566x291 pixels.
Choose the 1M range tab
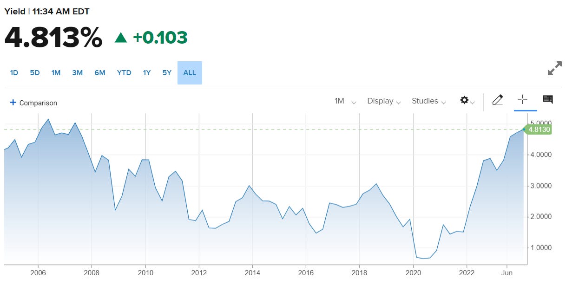tap(56, 73)
